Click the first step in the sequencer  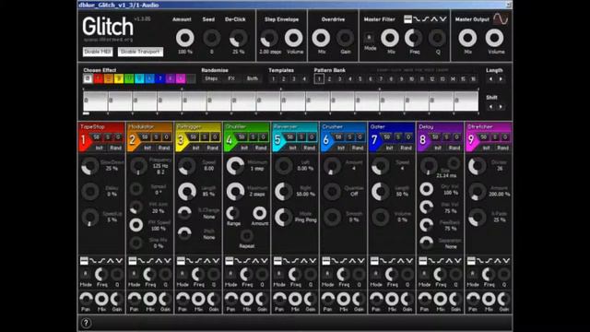click(x=95, y=101)
